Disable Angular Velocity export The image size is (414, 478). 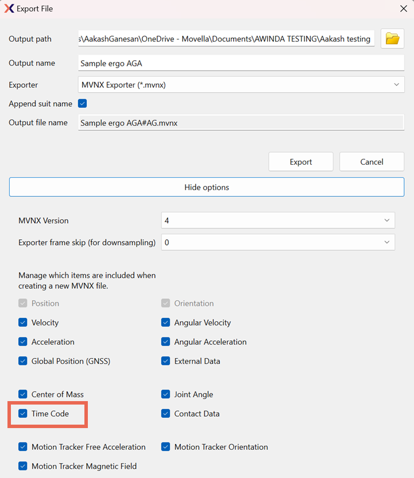165,322
